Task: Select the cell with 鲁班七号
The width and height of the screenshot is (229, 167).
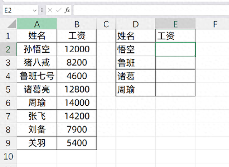Action: (37, 76)
